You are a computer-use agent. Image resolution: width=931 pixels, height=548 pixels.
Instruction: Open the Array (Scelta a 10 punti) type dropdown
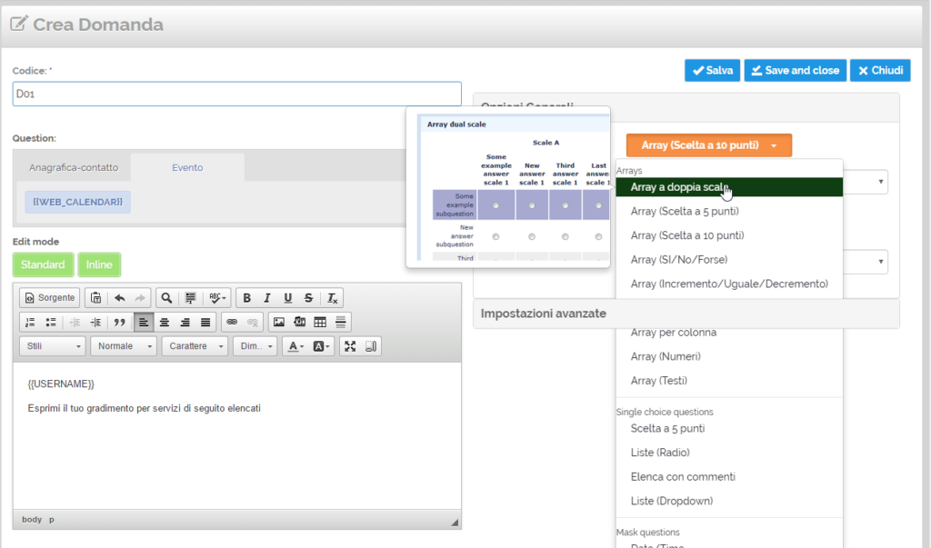(x=709, y=145)
